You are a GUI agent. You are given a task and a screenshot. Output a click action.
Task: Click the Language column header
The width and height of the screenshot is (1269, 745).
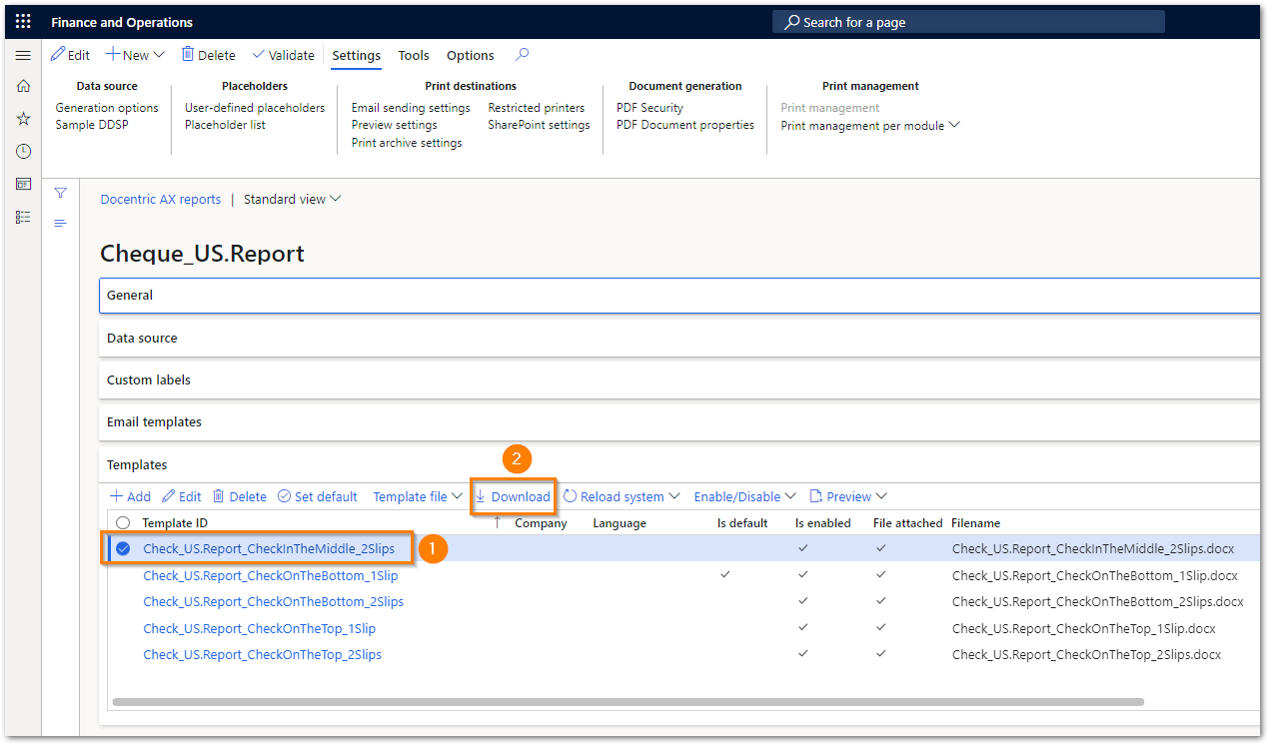tap(620, 523)
